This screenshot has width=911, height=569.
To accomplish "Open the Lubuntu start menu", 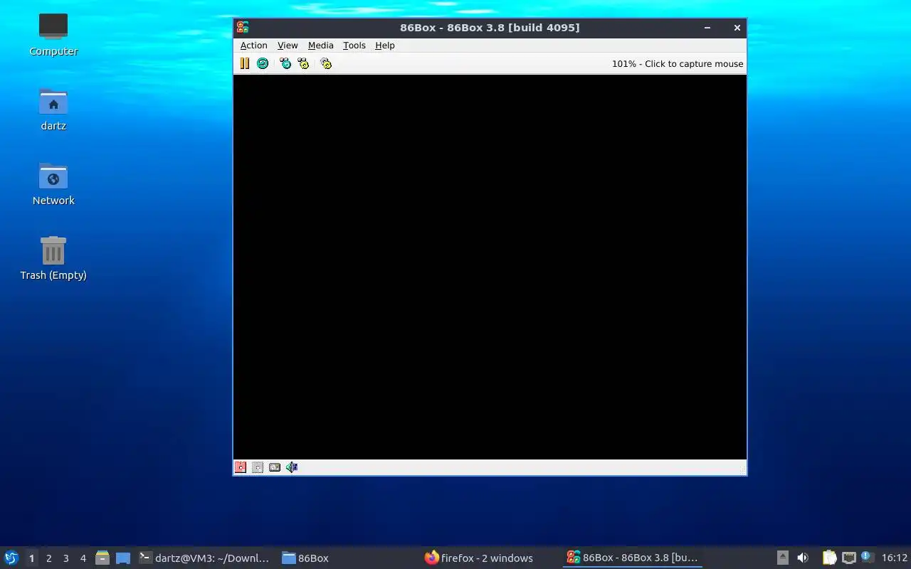I will click(11, 558).
